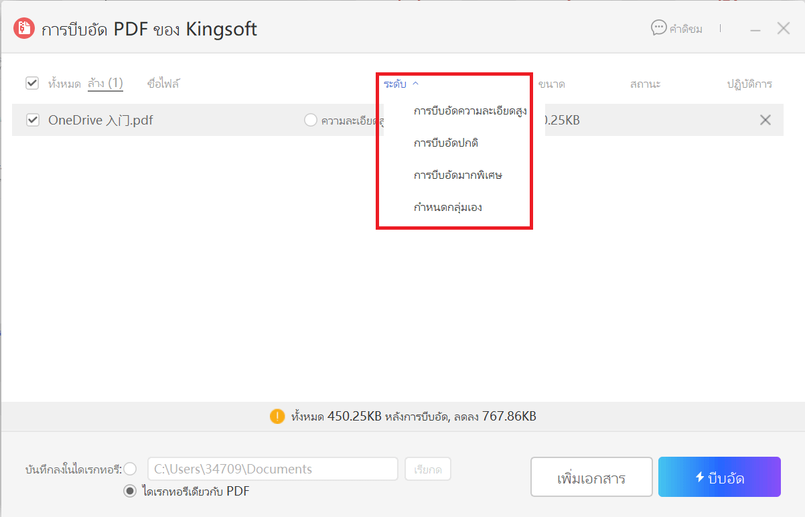This screenshot has height=517, width=805.
Task: Click the save path field C:\Users\34709\Documents
Action: [273, 469]
